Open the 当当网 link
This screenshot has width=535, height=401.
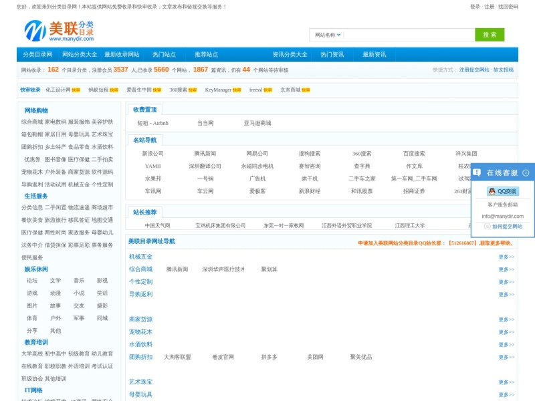click(205, 123)
